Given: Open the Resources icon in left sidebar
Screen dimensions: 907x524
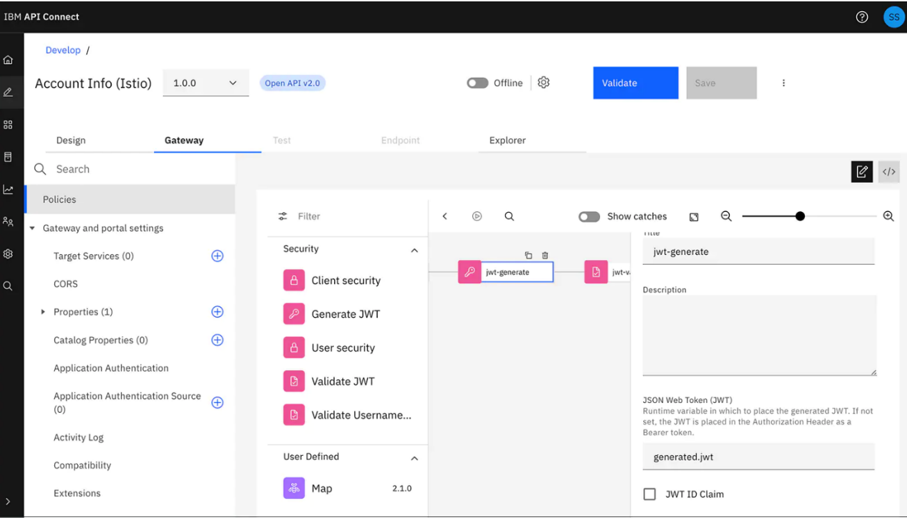Looking at the screenshot, I should click(x=8, y=157).
